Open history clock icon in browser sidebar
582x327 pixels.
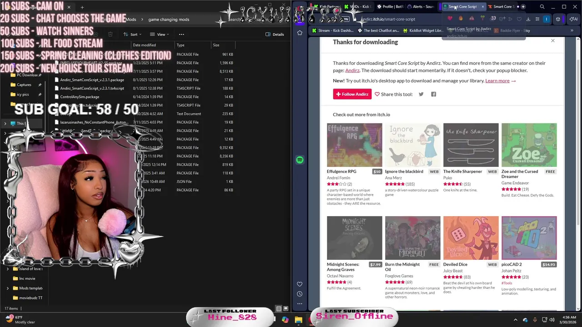pyautogui.click(x=300, y=294)
